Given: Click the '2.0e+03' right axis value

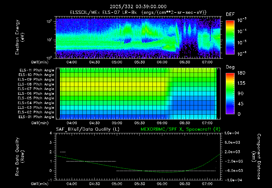Looking at the screenshot, I should tap(232, 152).
